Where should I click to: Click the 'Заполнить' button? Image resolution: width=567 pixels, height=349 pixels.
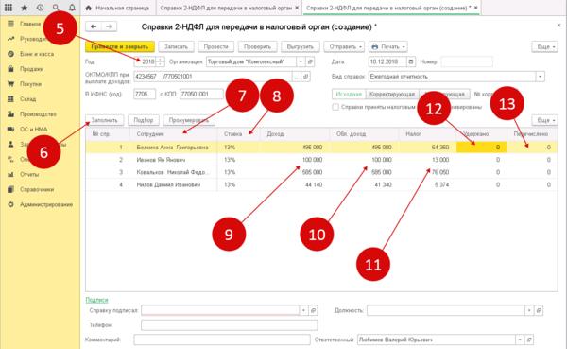point(105,120)
